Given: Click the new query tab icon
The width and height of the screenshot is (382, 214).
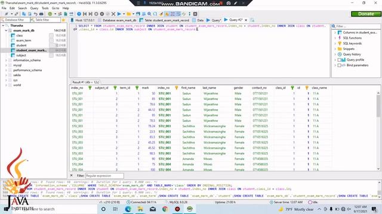Looking at the screenshot, I should (252, 20).
